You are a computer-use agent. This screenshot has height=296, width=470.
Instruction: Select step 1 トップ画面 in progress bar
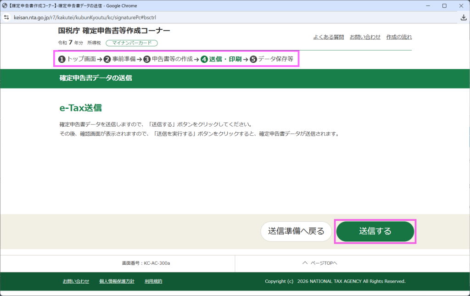pyautogui.click(x=77, y=59)
